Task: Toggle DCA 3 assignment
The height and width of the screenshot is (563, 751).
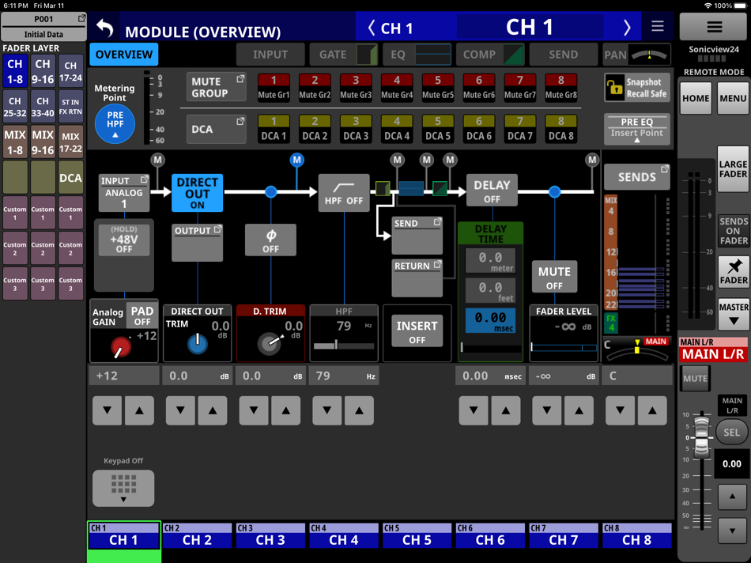Action: [x=356, y=129]
